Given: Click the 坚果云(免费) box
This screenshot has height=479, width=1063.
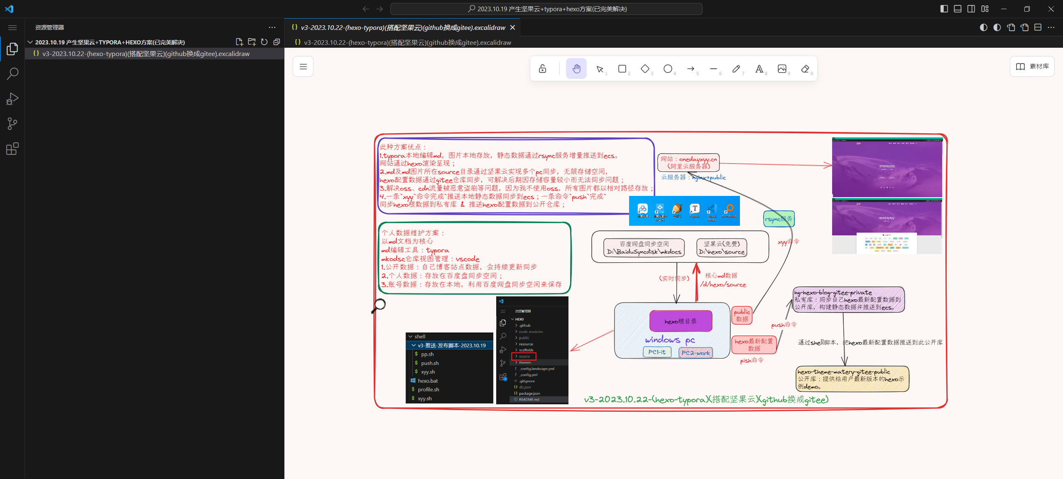Looking at the screenshot, I should [x=722, y=248].
